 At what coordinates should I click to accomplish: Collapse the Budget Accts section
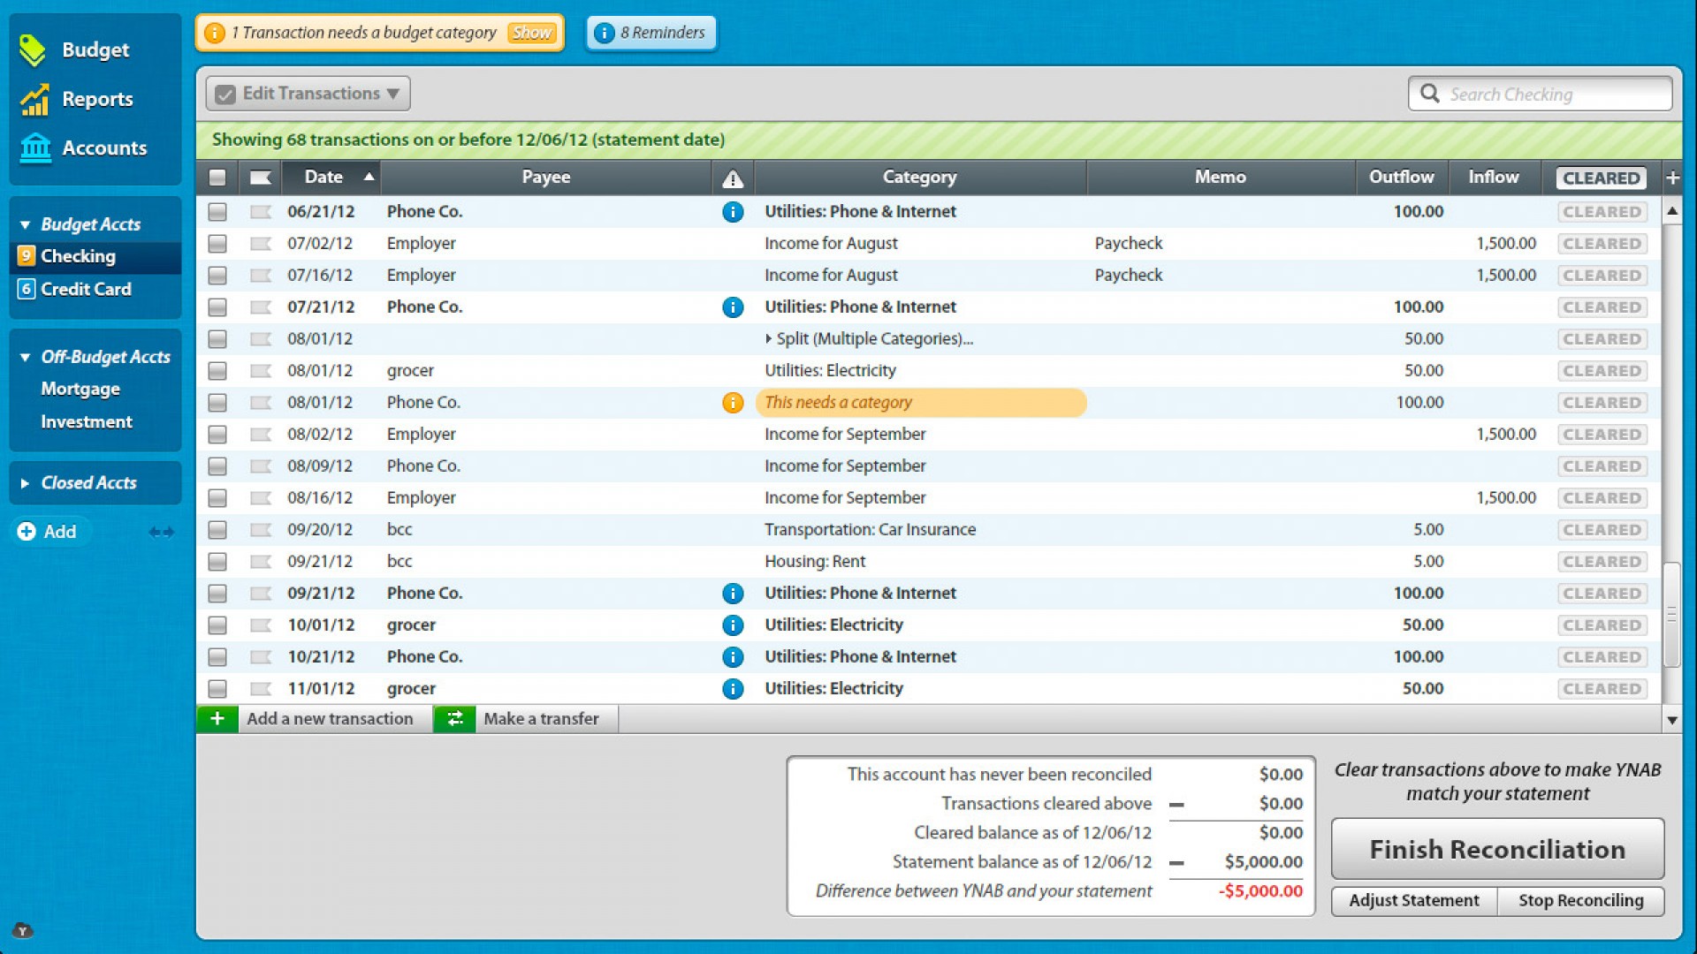tap(25, 223)
